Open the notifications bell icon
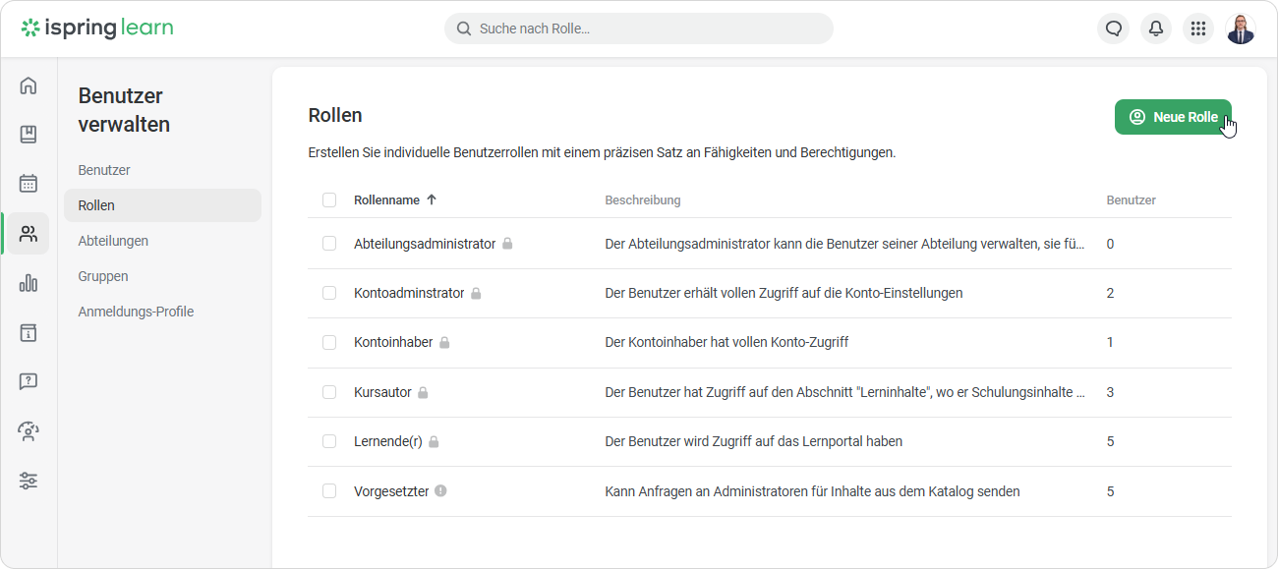 tap(1156, 28)
